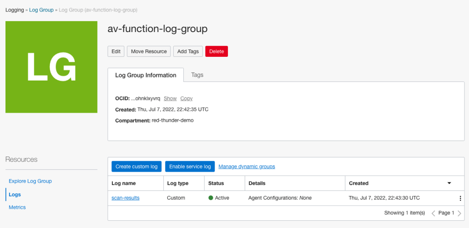
Task: Click the Move Resource button
Action: coord(149,51)
